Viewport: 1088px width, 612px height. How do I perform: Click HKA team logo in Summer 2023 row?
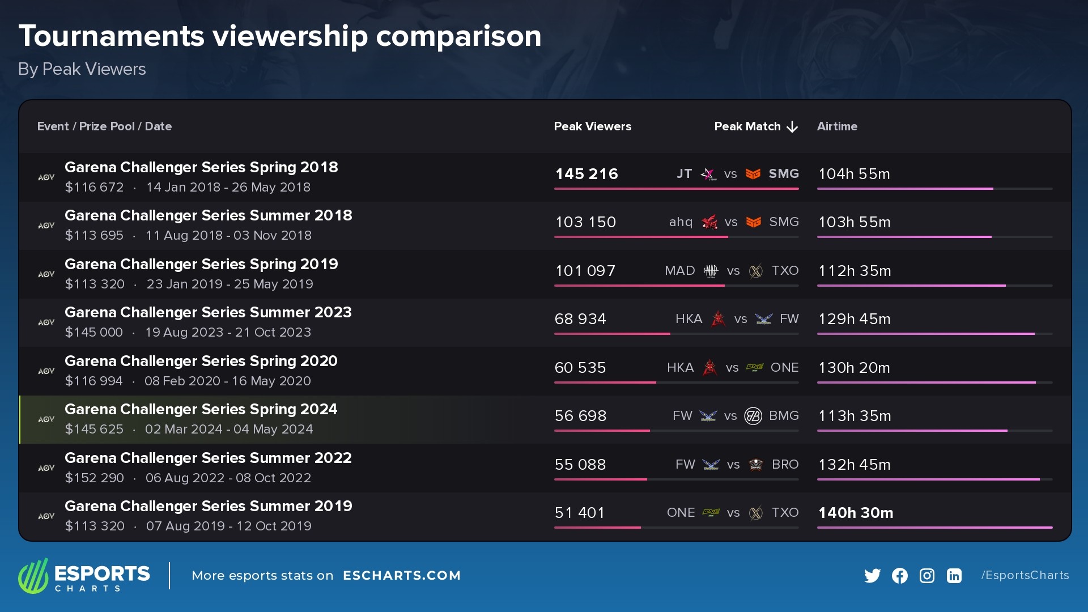tap(718, 319)
